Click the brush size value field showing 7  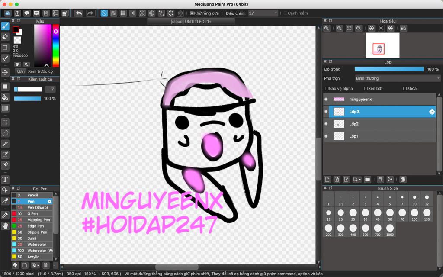click(x=50, y=89)
